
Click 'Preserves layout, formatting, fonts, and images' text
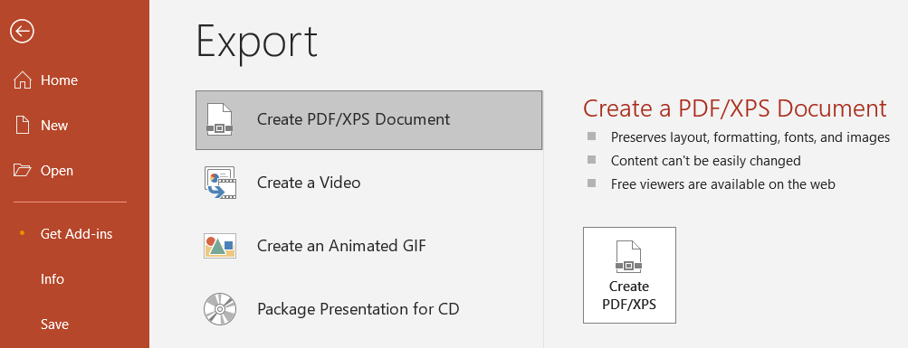click(750, 137)
